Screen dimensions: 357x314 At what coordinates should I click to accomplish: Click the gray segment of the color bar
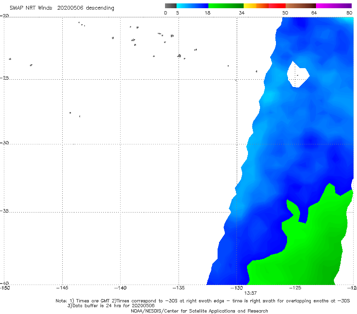[x=171, y=6]
